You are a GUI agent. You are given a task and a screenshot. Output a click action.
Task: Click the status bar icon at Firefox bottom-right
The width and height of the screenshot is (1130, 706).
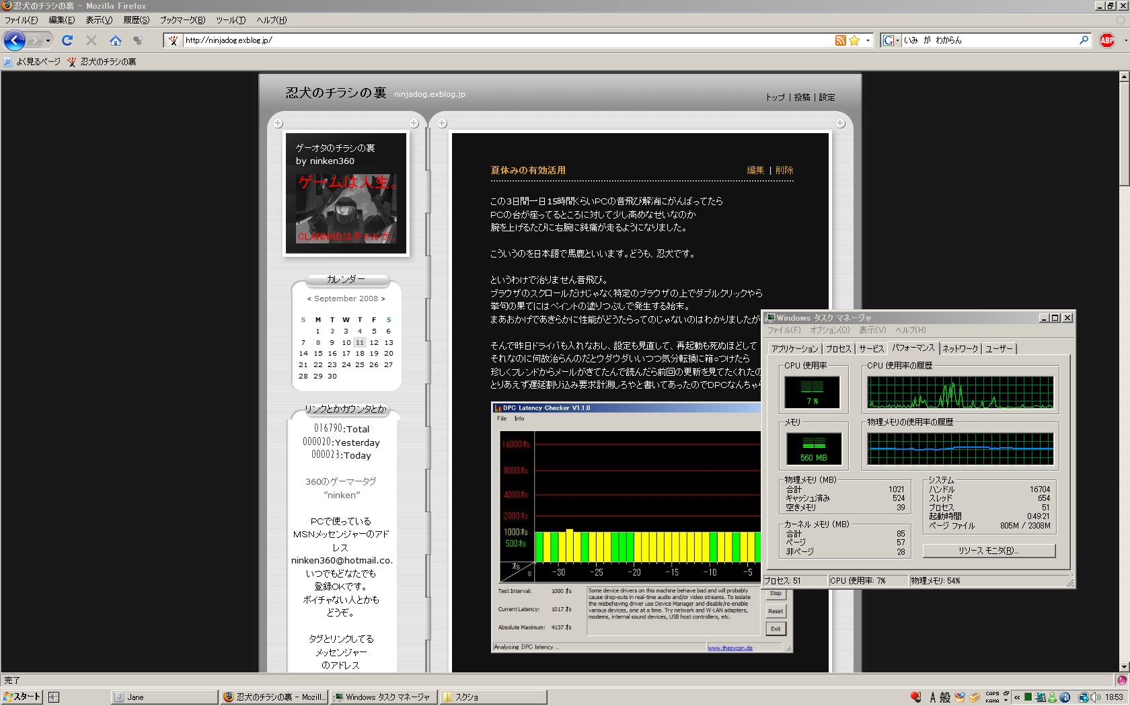click(1122, 680)
